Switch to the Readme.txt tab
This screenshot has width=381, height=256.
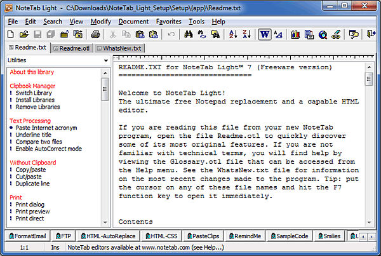pos(28,48)
